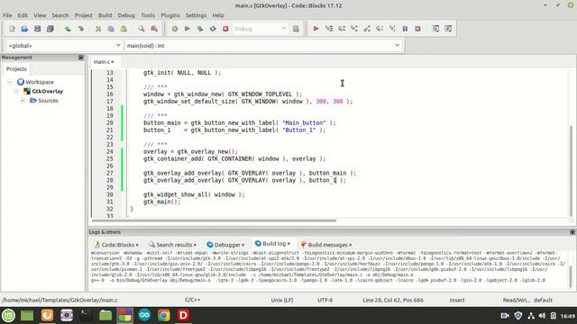577x324 pixels.
Task: Switch to the Build log tab
Action: [272, 244]
